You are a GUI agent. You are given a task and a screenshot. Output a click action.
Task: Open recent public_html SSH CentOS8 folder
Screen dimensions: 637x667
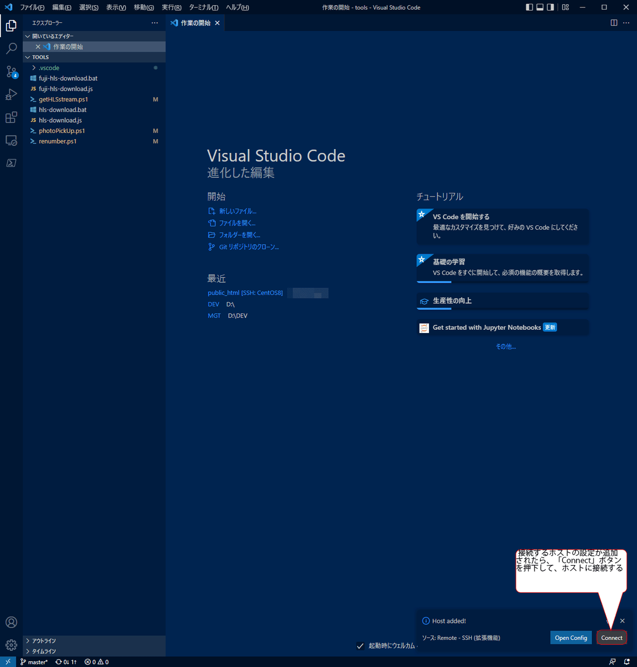(245, 293)
